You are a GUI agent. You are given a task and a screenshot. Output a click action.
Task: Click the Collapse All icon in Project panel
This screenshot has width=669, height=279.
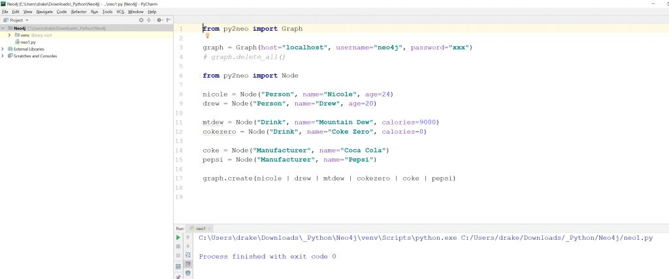click(x=150, y=20)
